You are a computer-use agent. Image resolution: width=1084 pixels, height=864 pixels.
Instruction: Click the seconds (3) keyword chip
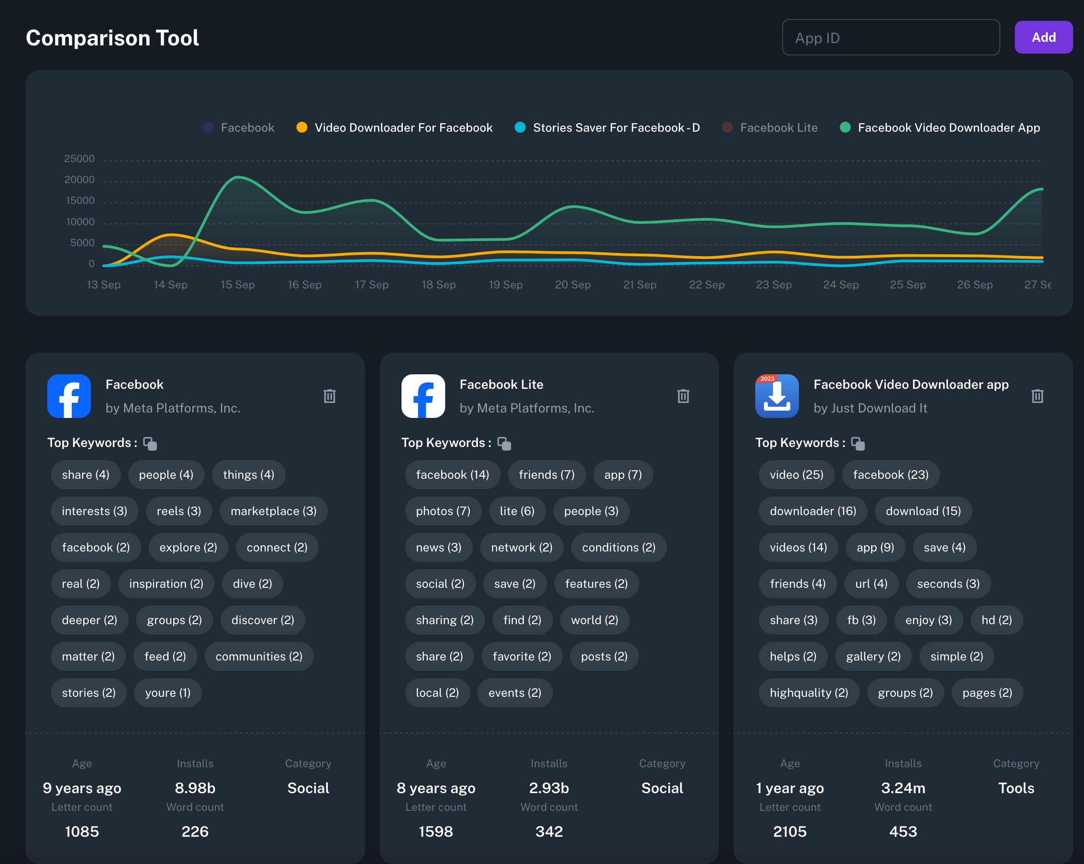[948, 584]
